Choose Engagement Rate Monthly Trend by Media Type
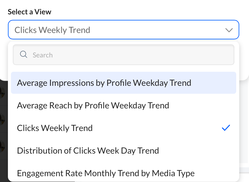 (x=124, y=173)
